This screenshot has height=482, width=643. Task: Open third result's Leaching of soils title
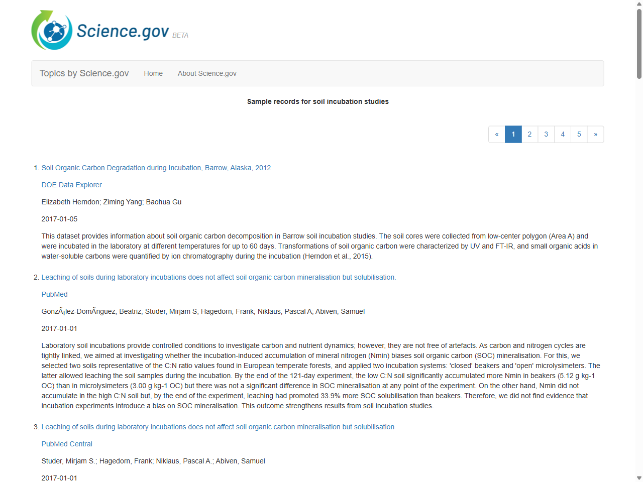point(218,427)
